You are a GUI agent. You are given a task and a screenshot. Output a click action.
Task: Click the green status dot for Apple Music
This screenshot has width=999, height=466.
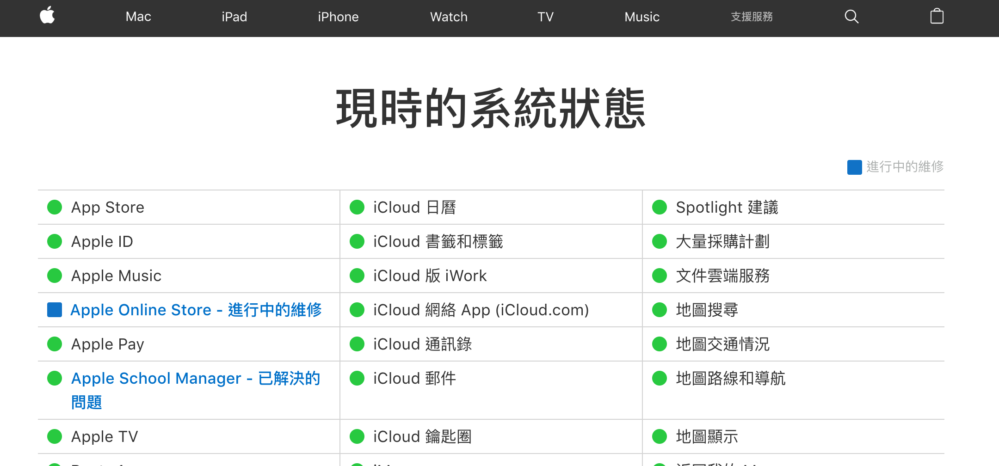(x=55, y=276)
